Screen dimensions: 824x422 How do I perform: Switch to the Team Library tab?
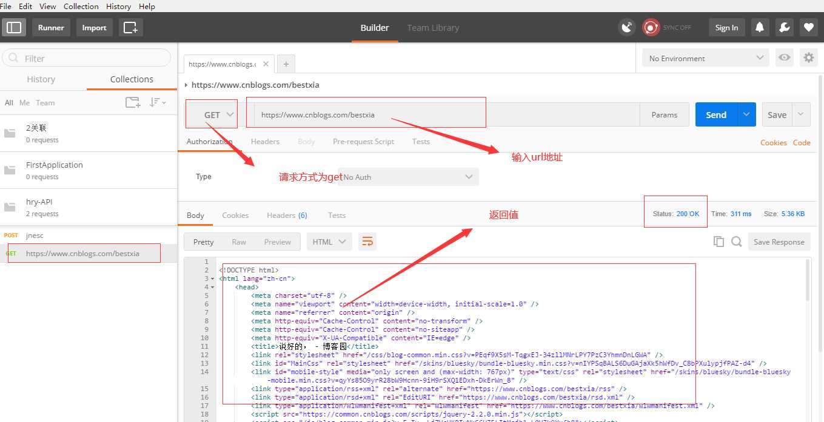pos(433,27)
